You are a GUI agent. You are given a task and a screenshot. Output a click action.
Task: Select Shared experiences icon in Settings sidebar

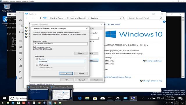point(20,59)
